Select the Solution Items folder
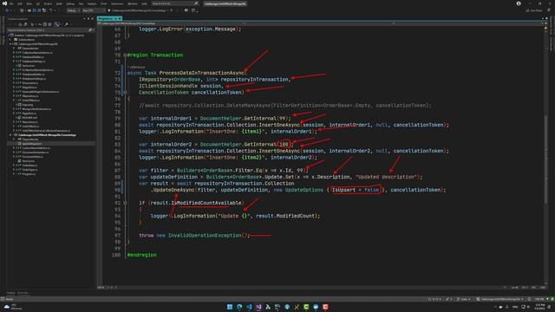Screen dimensions: 555x312 click(27, 40)
